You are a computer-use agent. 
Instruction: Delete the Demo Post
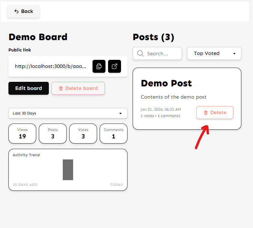215,113
